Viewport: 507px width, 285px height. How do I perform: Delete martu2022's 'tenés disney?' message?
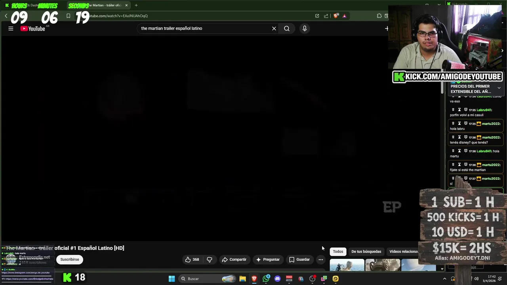point(453,137)
